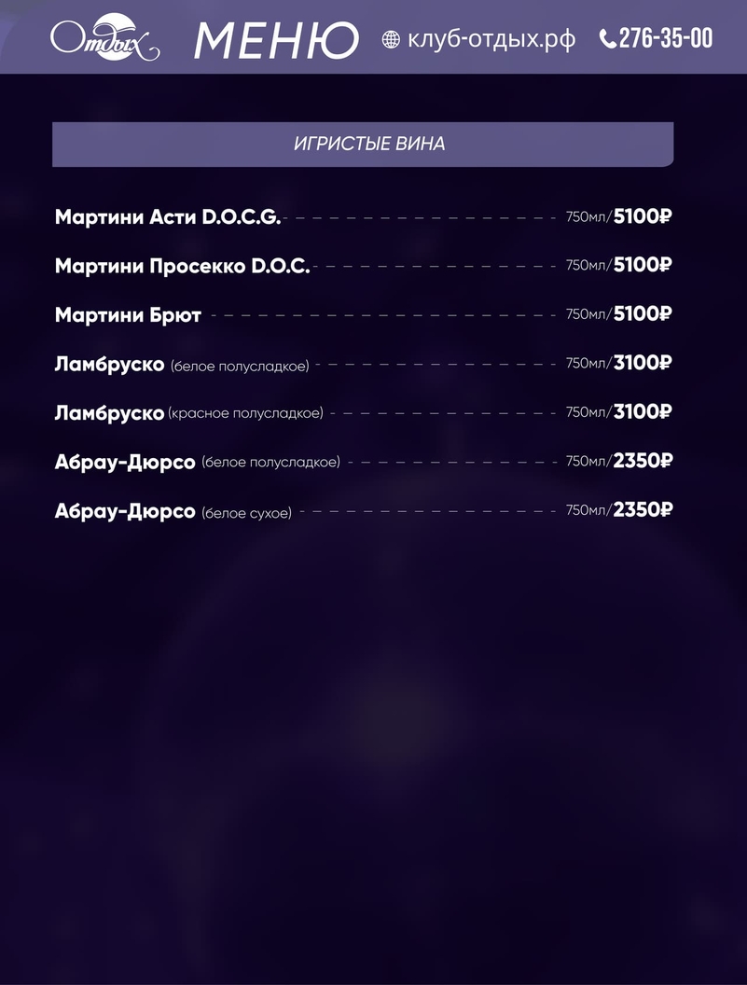Choose the Мартини Брют item
Screen dimensions: 747x985
tap(128, 315)
